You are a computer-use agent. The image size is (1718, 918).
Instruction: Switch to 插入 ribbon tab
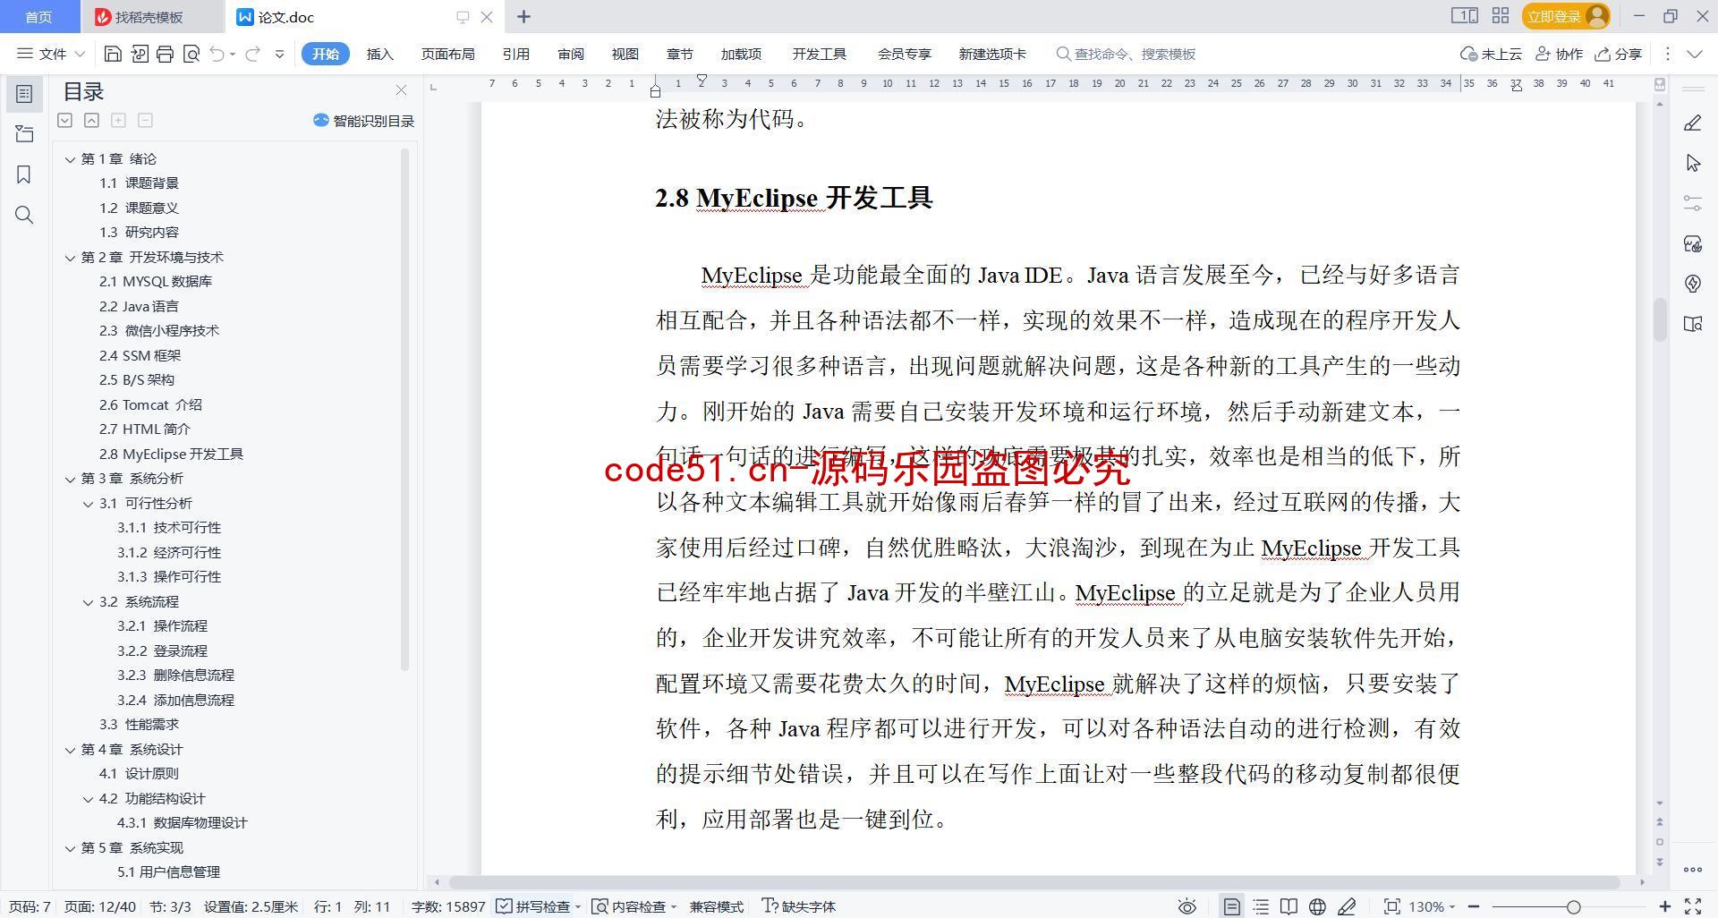tap(379, 54)
